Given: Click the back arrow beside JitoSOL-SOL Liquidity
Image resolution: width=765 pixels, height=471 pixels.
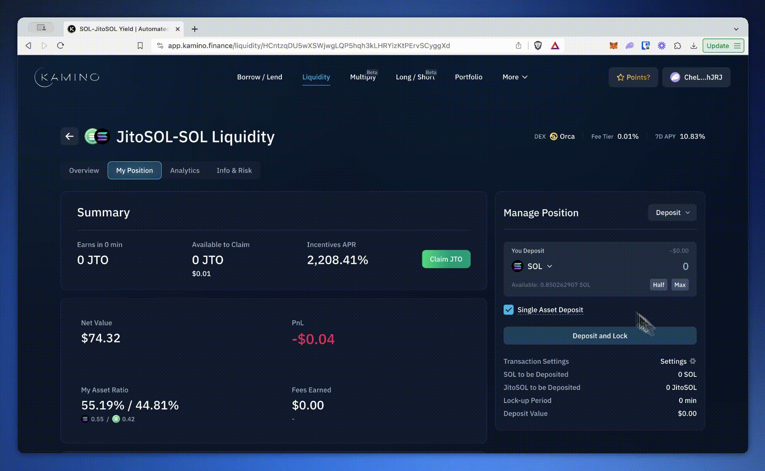Looking at the screenshot, I should [x=69, y=137].
